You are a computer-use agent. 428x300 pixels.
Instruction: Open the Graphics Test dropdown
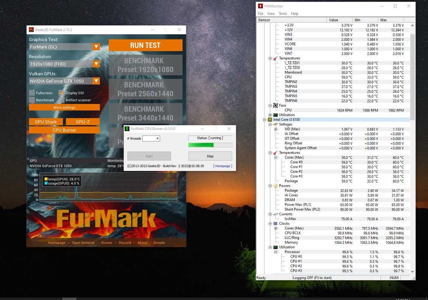coord(96,47)
